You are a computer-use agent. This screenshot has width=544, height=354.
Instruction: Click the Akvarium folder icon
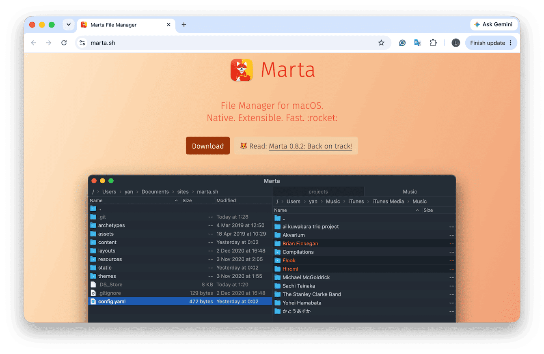click(x=278, y=235)
